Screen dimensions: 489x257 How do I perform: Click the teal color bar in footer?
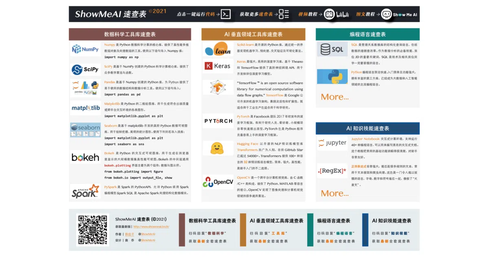(x=311, y=230)
